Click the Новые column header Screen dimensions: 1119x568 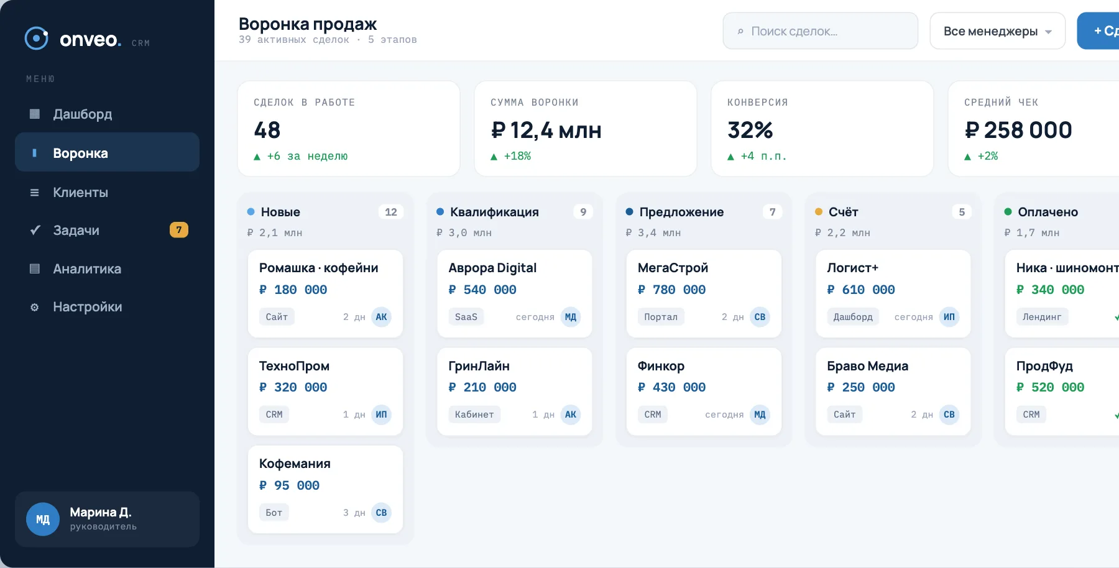pos(280,212)
